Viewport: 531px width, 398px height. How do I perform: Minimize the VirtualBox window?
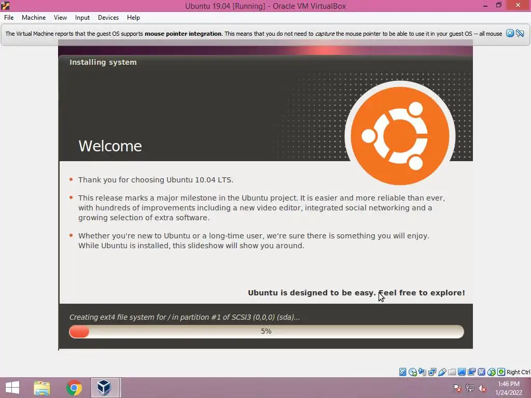coord(485,5)
